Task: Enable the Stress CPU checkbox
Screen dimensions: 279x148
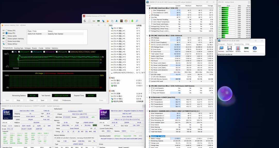Action: [6, 31]
